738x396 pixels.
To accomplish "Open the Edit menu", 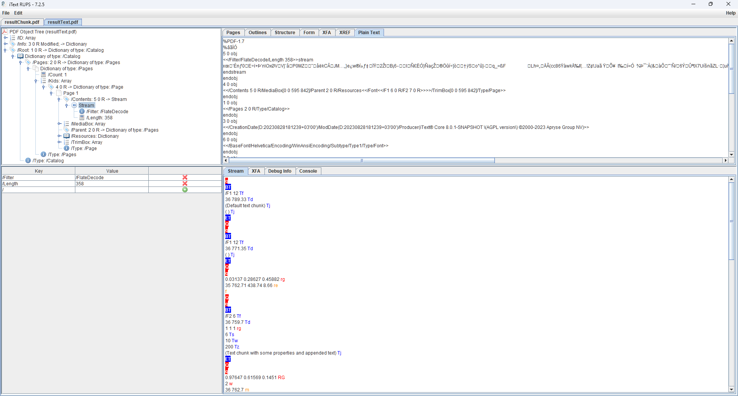I will click(x=18, y=13).
